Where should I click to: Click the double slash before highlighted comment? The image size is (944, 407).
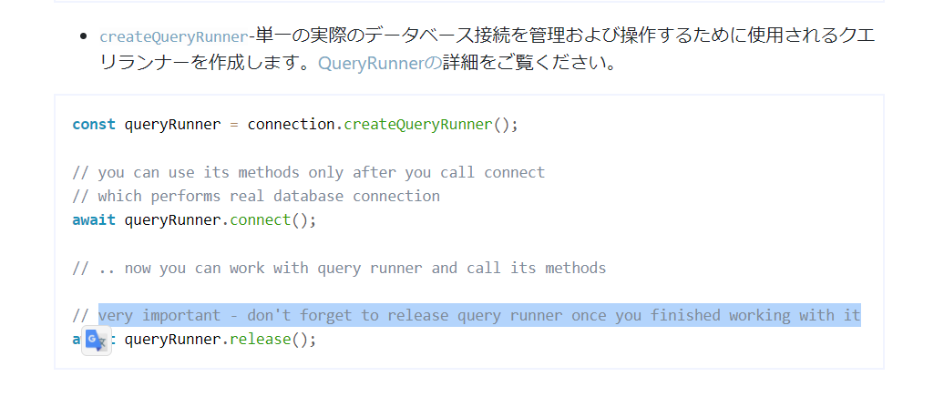click(81, 316)
